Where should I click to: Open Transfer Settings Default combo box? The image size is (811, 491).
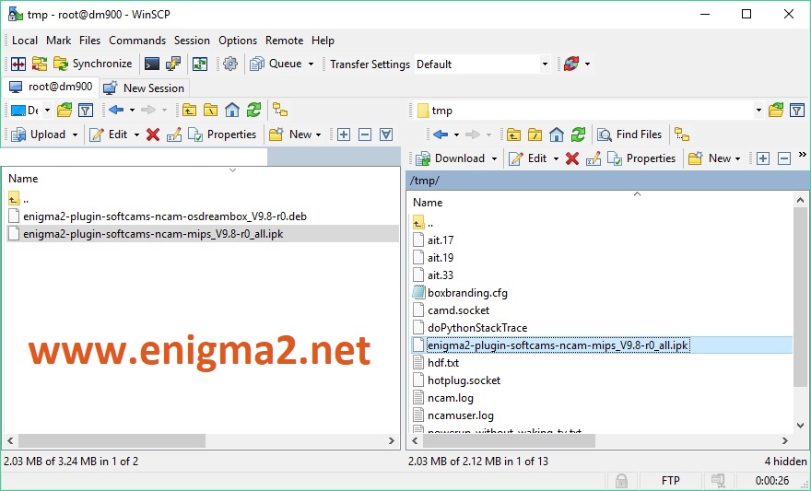pos(482,64)
